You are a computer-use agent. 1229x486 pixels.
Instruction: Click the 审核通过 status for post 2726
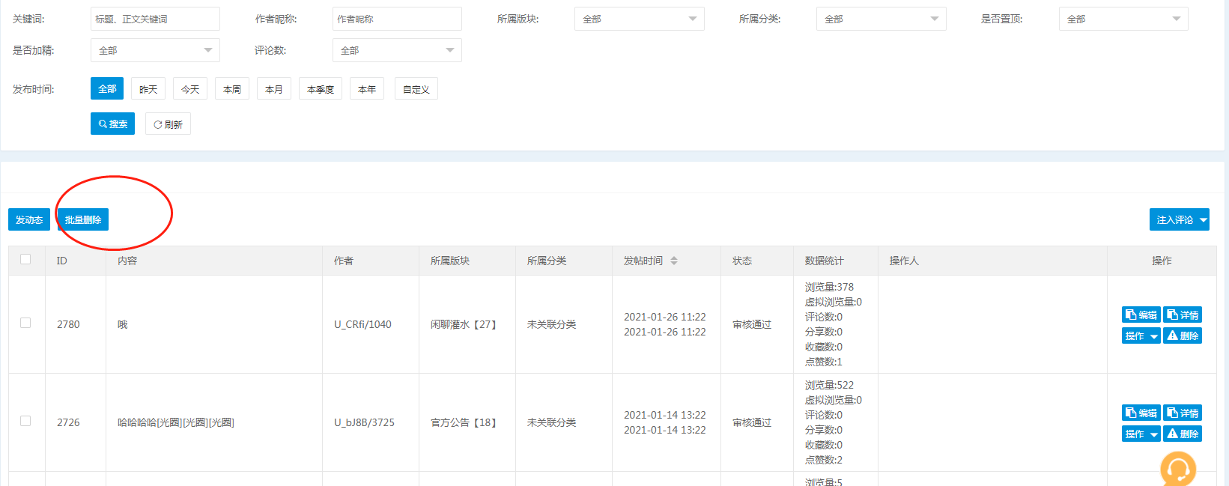(752, 422)
